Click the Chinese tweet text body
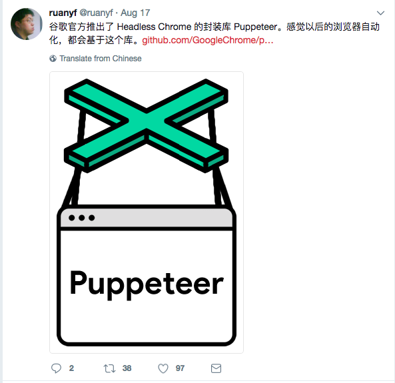This screenshot has height=383, width=395. point(214,33)
